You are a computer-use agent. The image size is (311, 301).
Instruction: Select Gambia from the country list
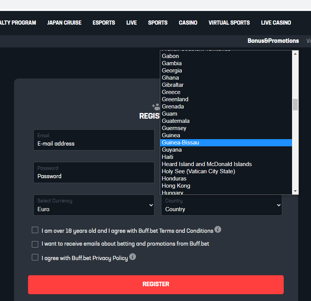(226, 63)
